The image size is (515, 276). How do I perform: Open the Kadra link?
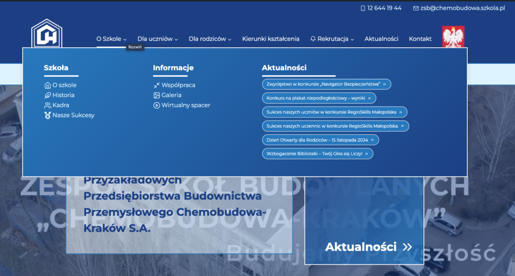click(61, 106)
